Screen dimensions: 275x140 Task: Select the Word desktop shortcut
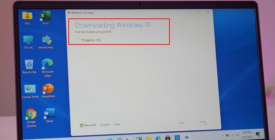tap(49, 115)
